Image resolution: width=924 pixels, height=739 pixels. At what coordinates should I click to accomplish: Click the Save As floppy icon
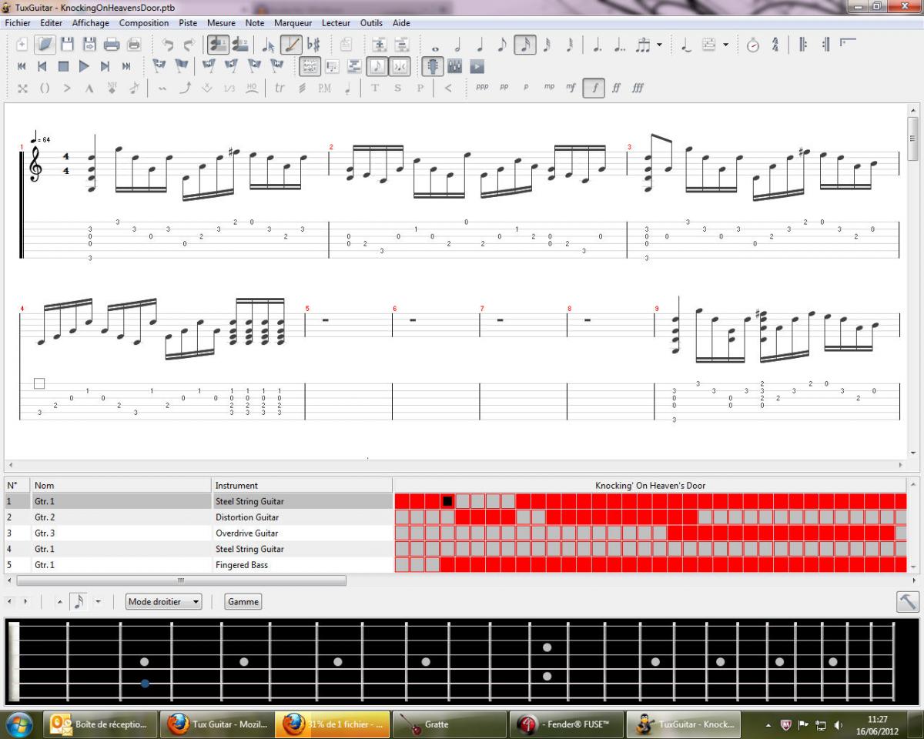point(89,45)
